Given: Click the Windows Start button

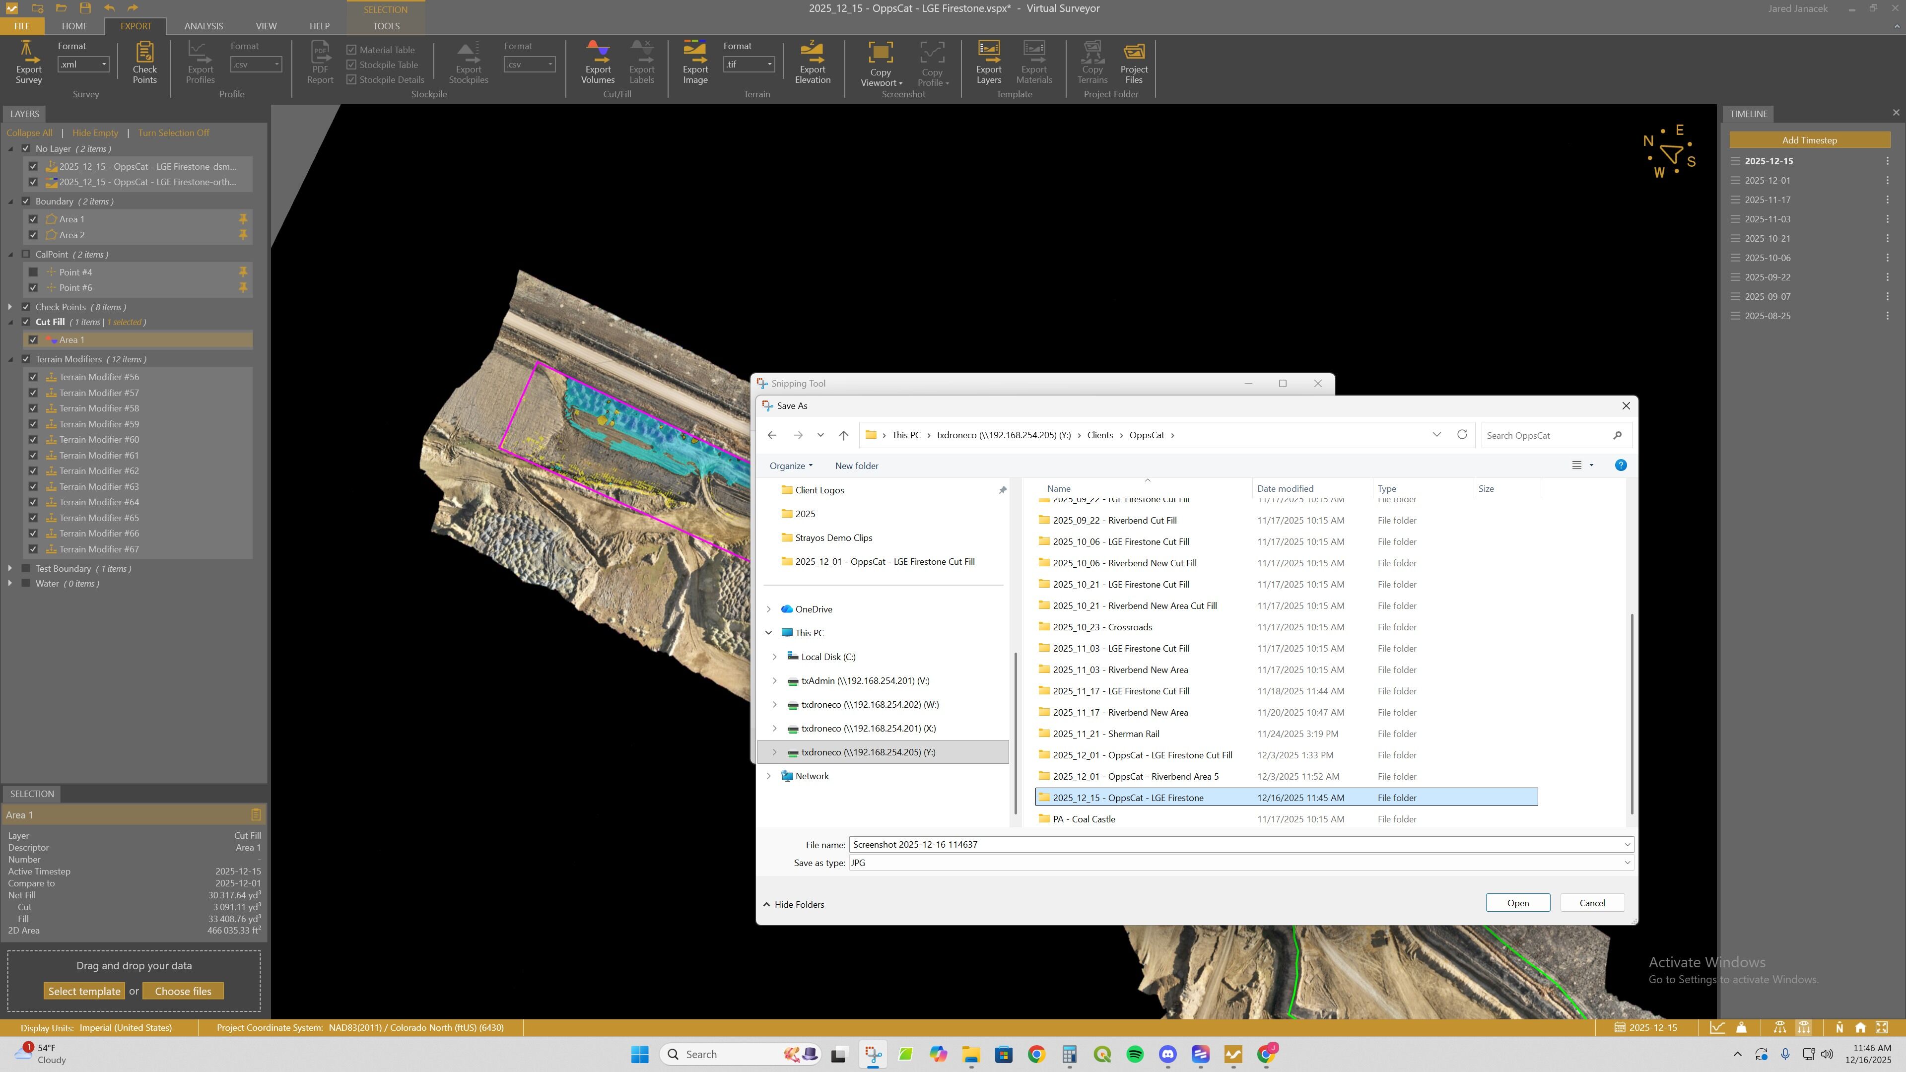Looking at the screenshot, I should [639, 1054].
